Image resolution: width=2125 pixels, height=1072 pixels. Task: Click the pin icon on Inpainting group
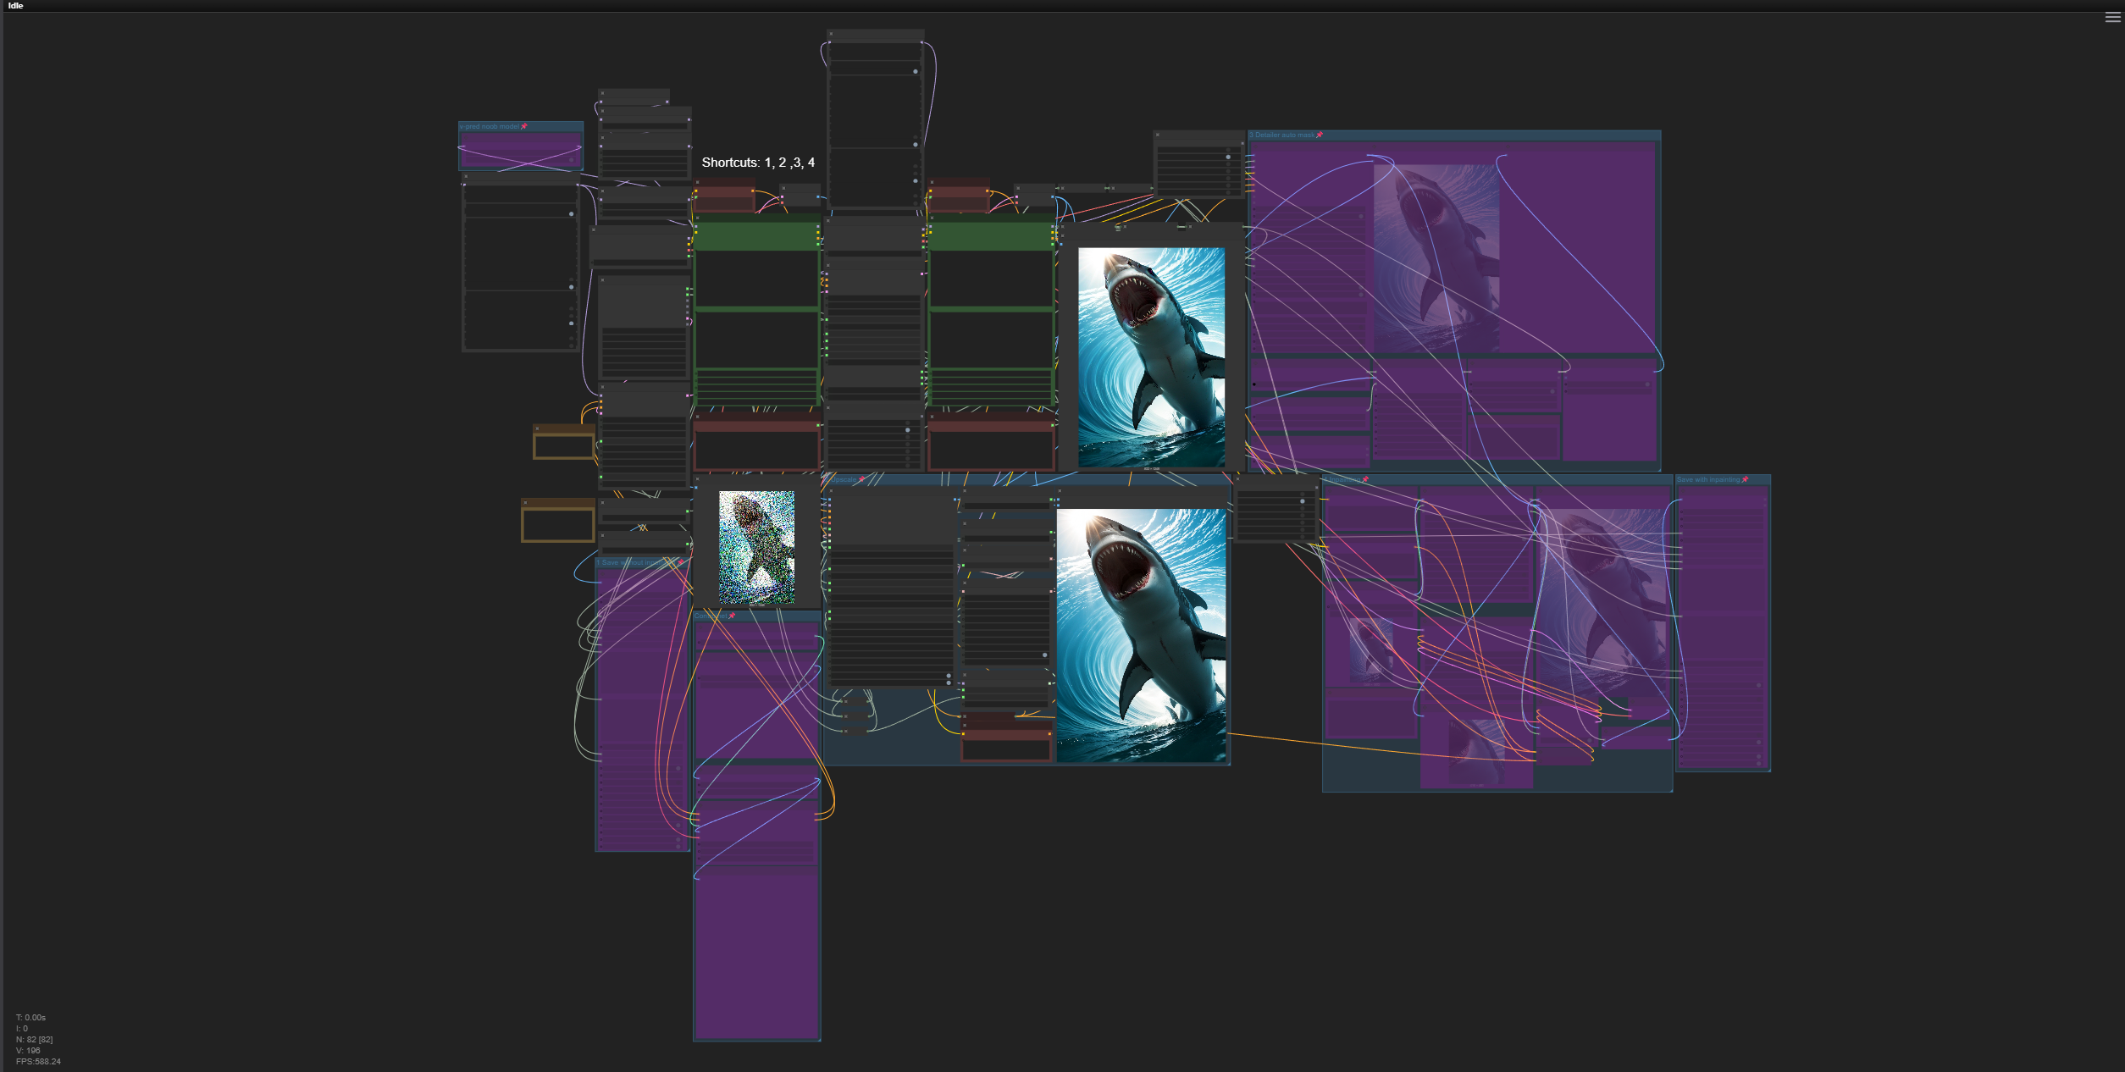tap(1365, 480)
